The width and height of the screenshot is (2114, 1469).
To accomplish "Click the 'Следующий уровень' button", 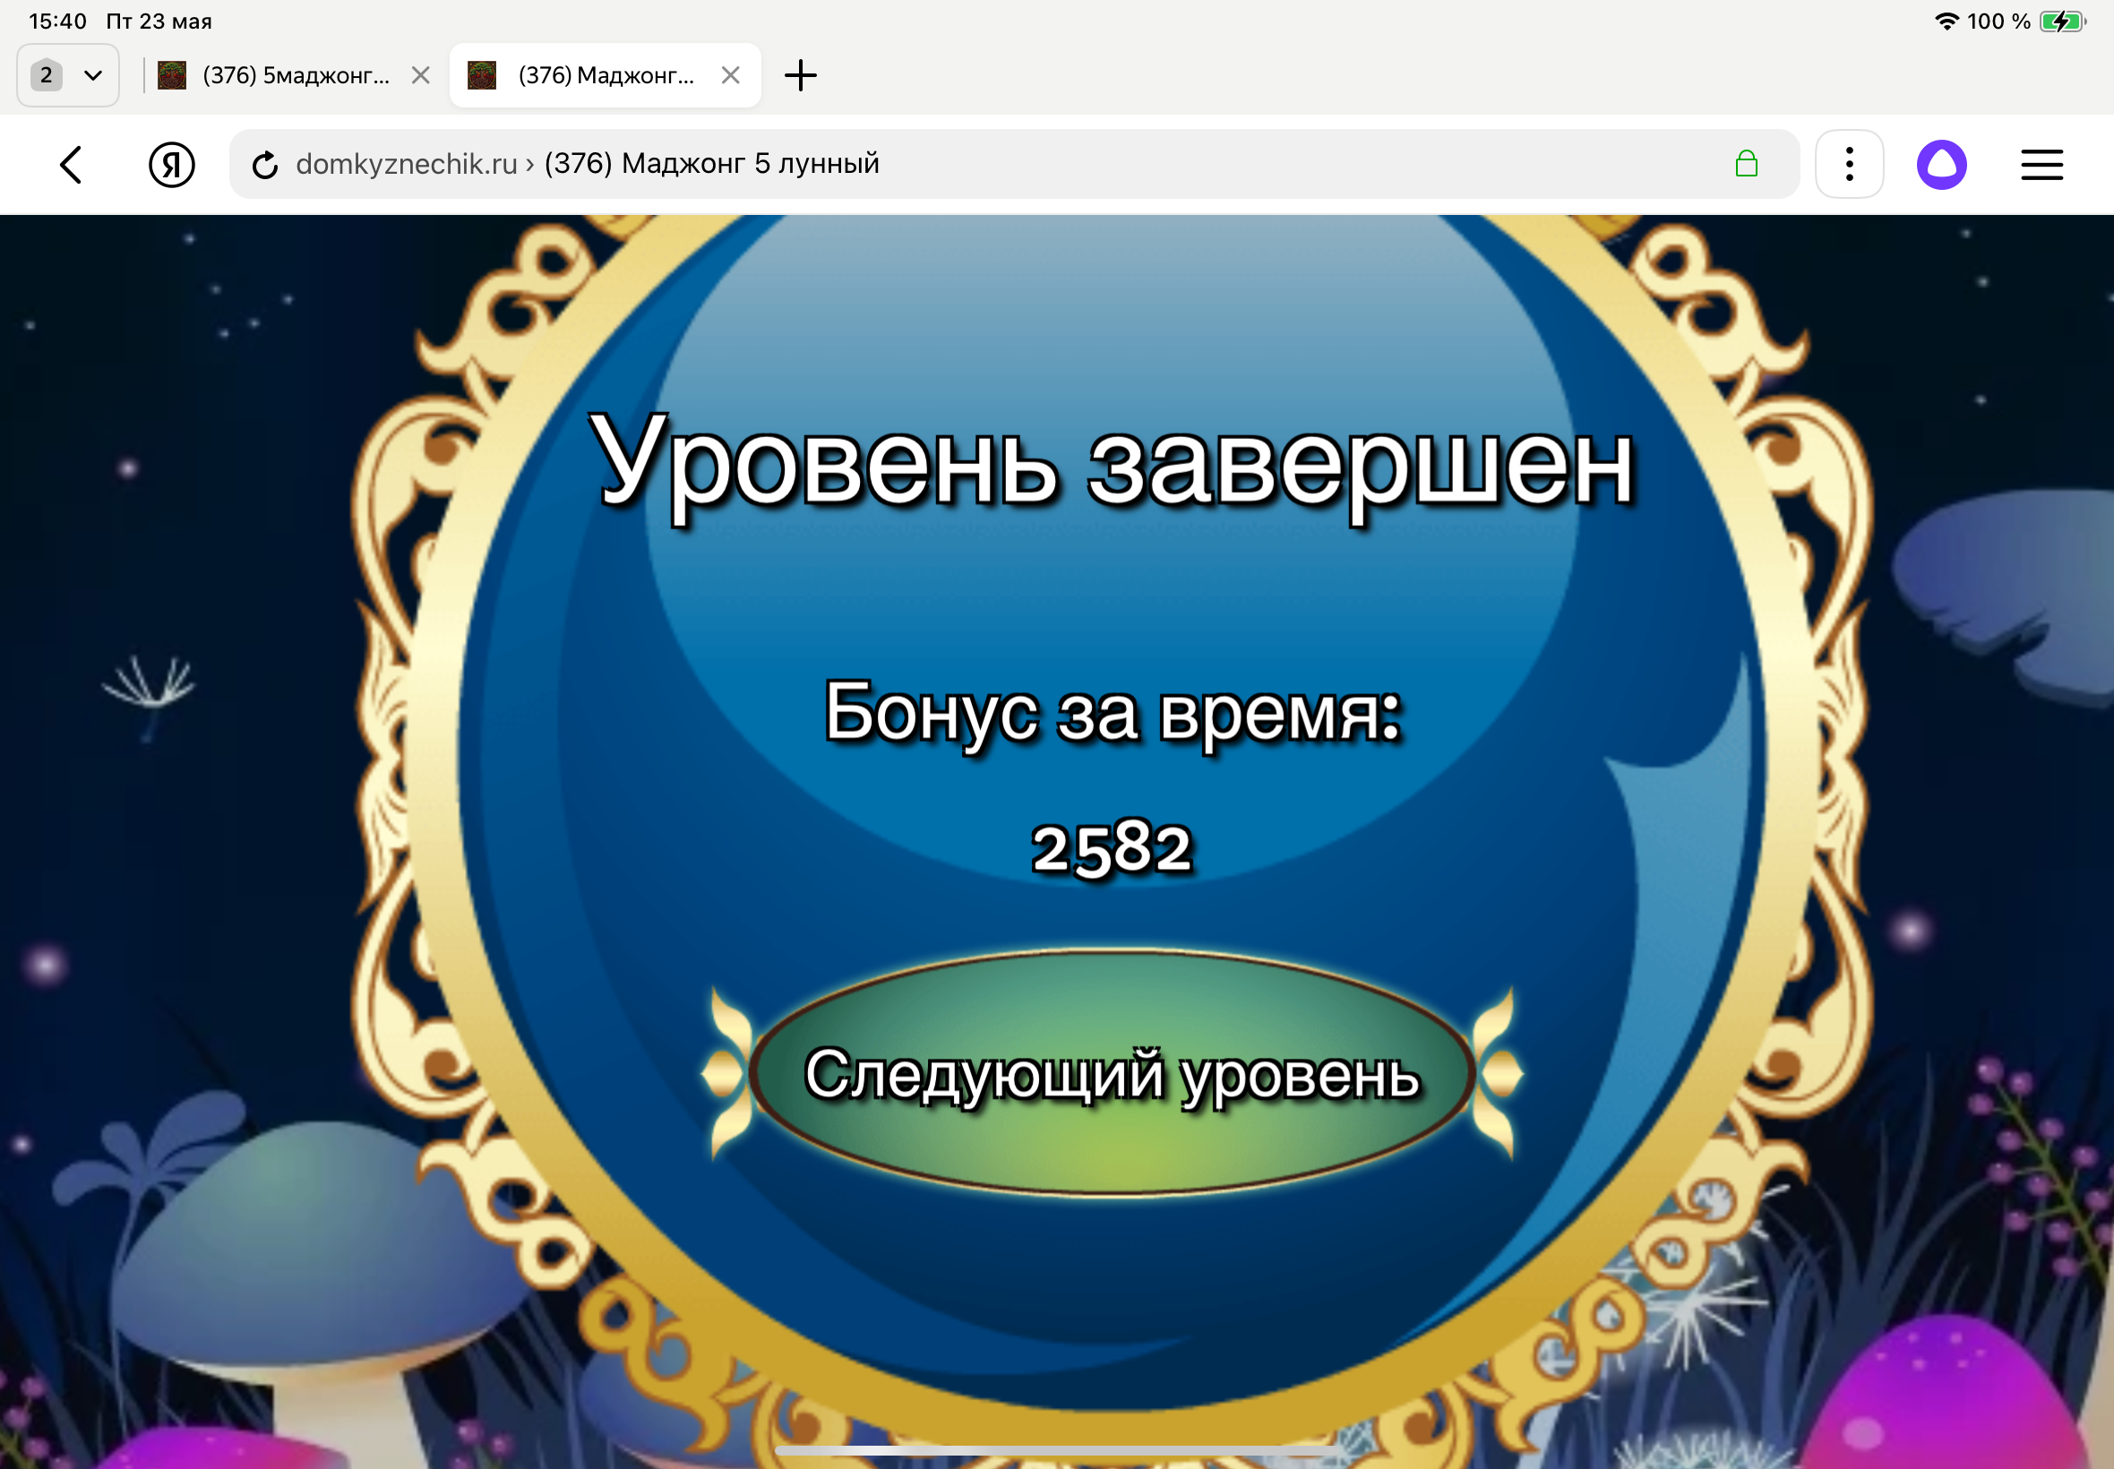I will [x=1113, y=1073].
